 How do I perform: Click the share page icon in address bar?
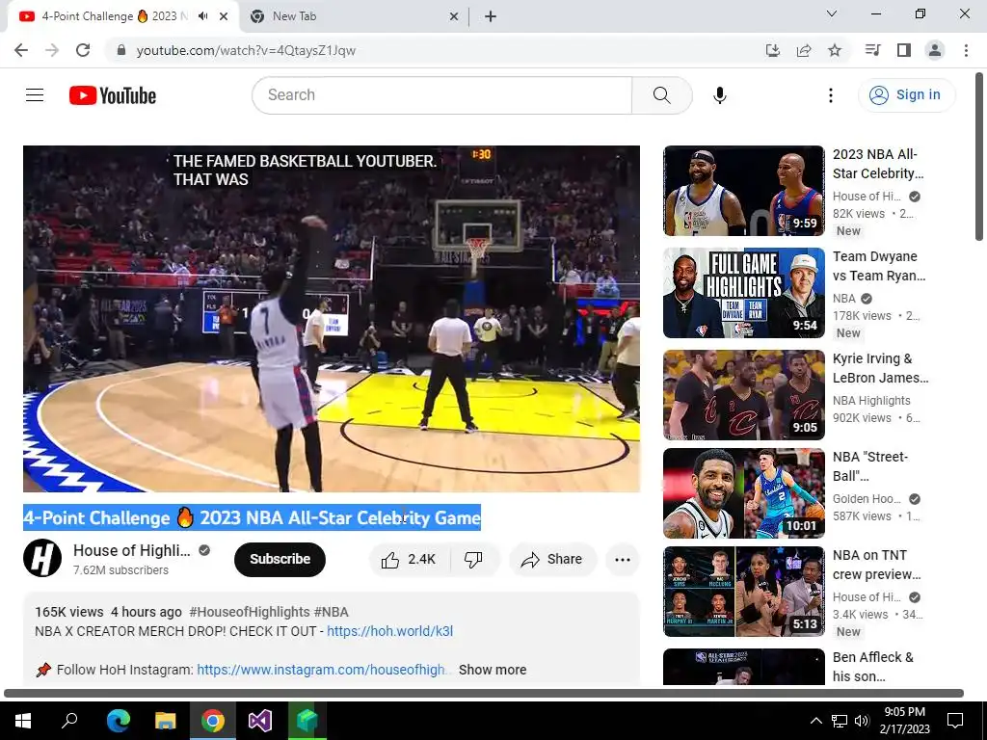point(804,50)
